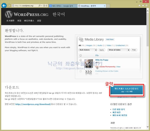This screenshot has width=150, height=131.
Task: Open browser tools gear icon
Action: click(146, 5)
